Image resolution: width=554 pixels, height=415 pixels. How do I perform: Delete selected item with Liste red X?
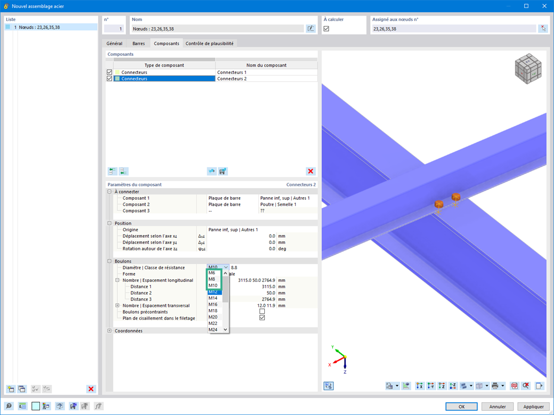click(x=91, y=389)
